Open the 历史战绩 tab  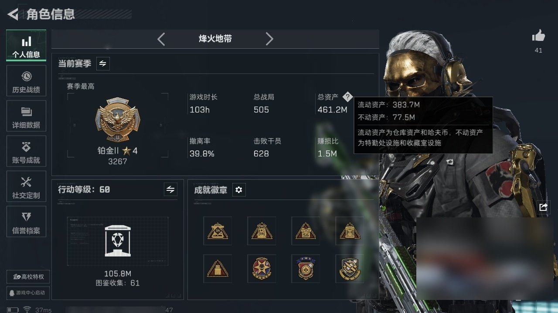[x=26, y=80]
